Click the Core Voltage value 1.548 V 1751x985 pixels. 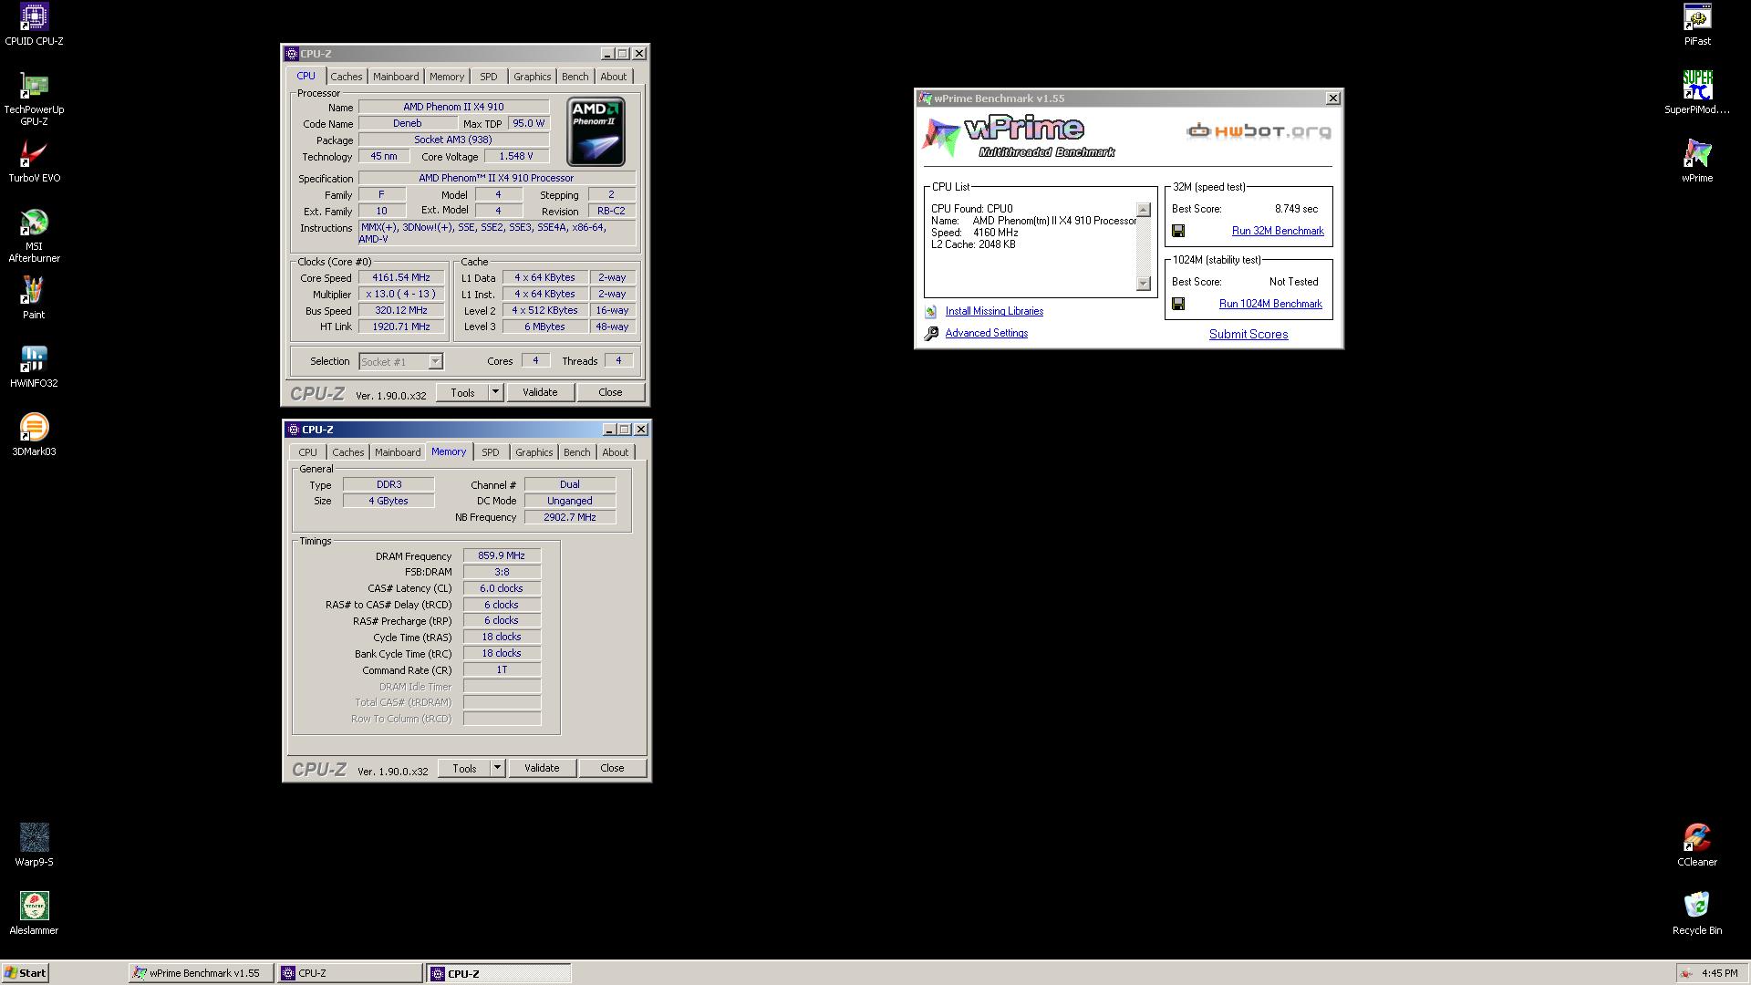(516, 157)
